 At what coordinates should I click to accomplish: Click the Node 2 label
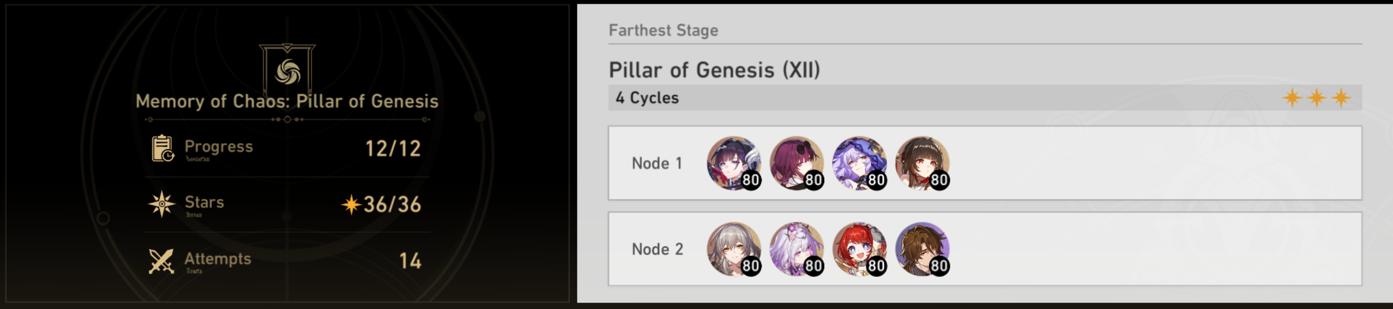click(657, 249)
